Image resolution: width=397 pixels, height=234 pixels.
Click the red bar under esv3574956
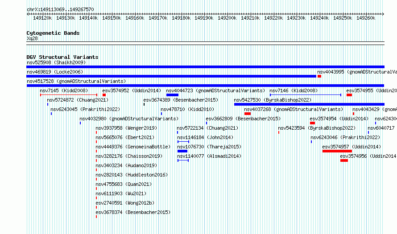point(344,160)
